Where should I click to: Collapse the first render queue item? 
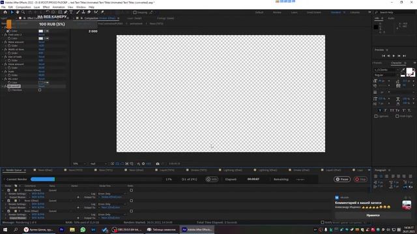pyautogui.click(x=3, y=190)
